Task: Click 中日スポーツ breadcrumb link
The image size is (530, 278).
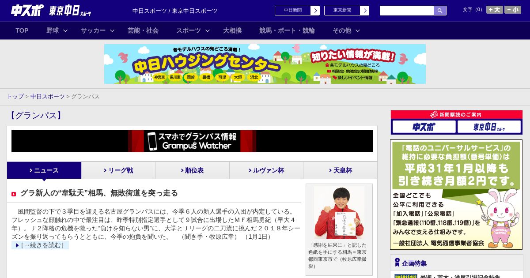Action: coord(48,97)
